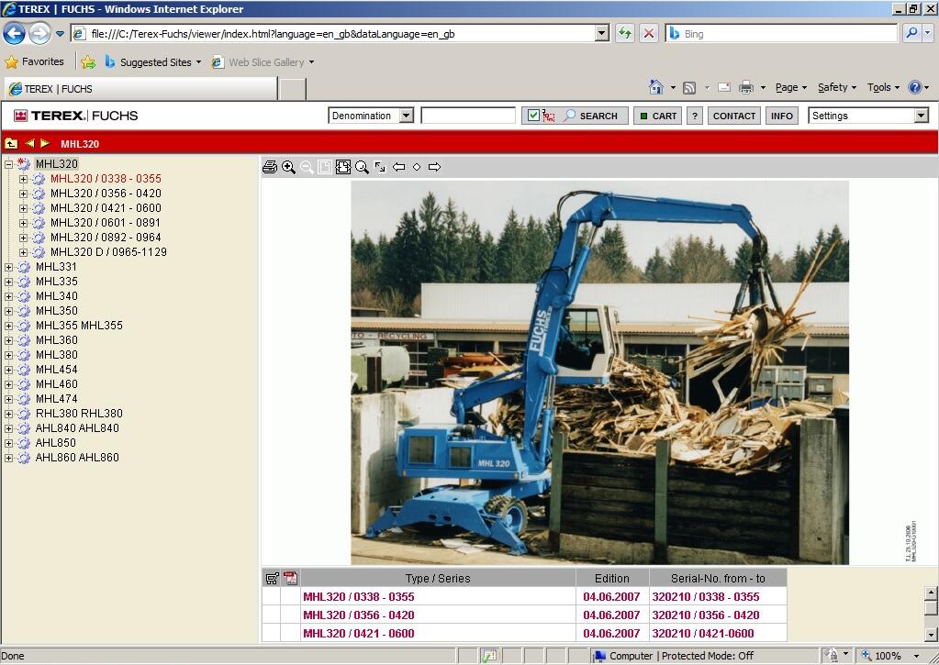This screenshot has height=665, width=939.
Task: Go forward with yellow right arrow in red bar
Action: point(45,144)
